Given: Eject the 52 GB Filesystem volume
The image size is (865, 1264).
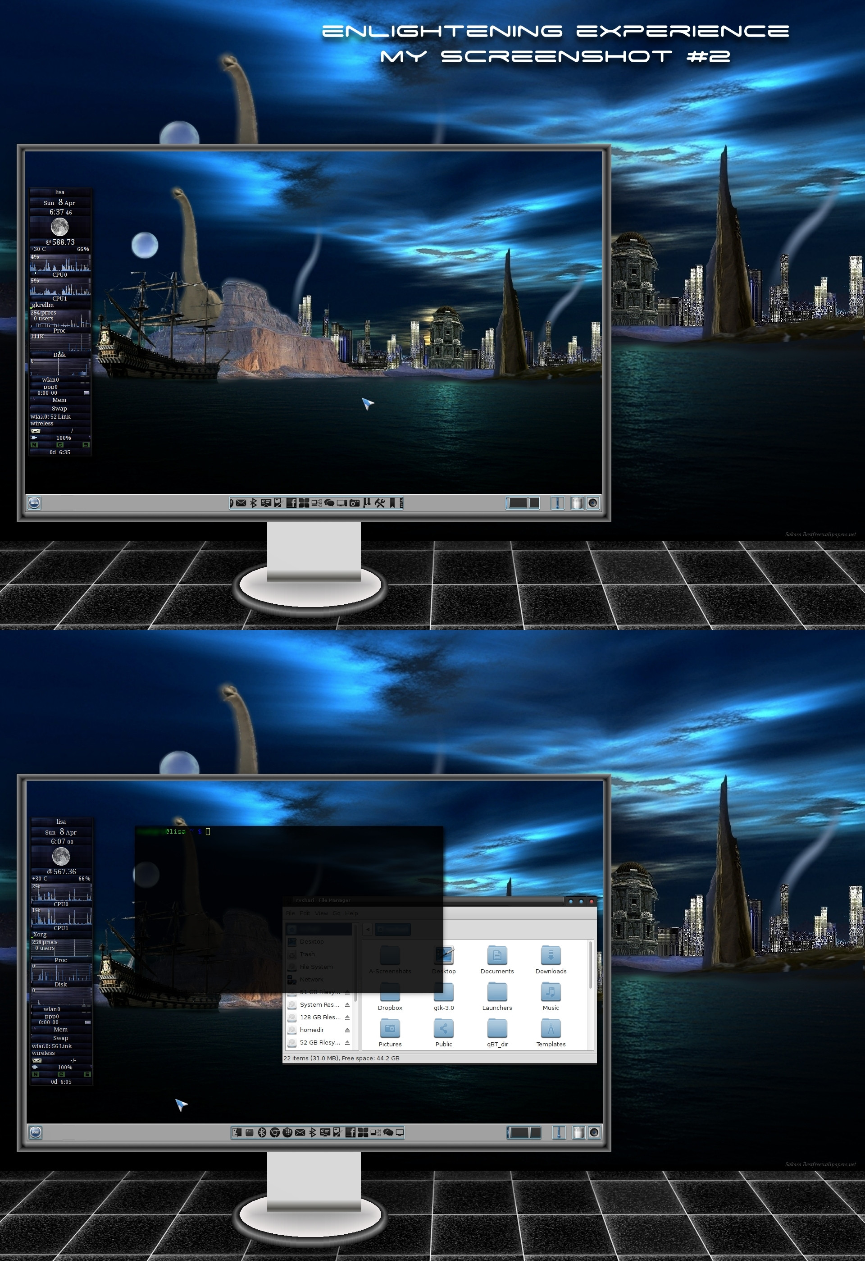Looking at the screenshot, I should point(347,1043).
